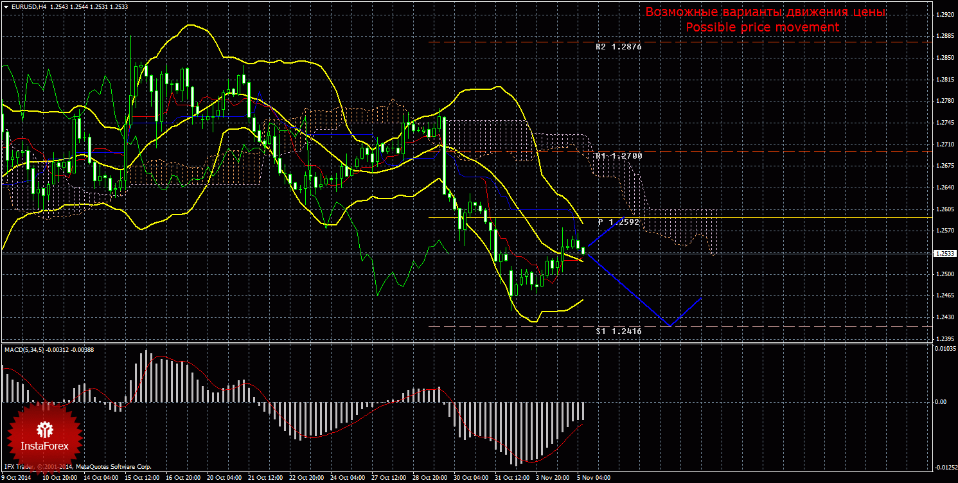Click 1.2395 on the price axis
This screenshot has width=958, height=483.
point(943,338)
